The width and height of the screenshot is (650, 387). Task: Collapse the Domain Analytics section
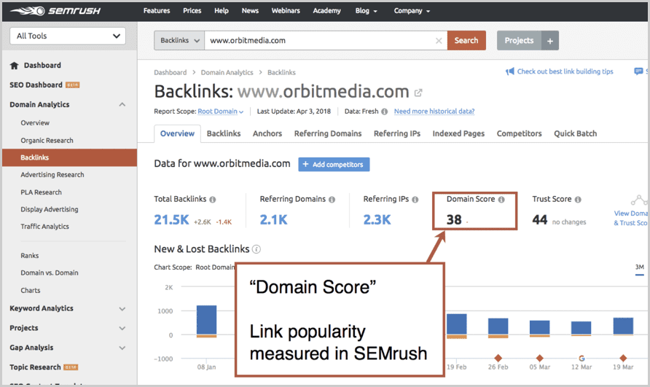tap(122, 104)
